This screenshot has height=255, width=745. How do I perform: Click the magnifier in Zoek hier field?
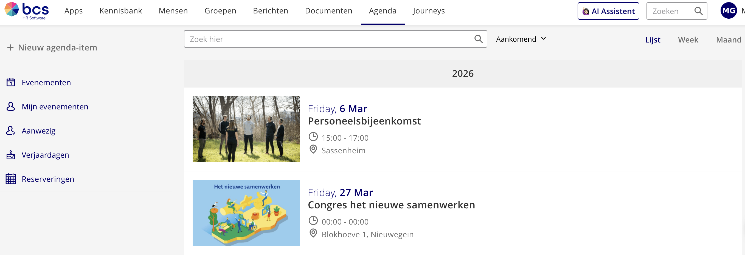point(478,39)
